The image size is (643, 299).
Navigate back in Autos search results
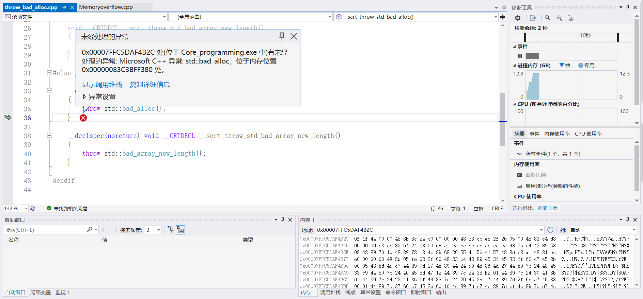(105, 230)
